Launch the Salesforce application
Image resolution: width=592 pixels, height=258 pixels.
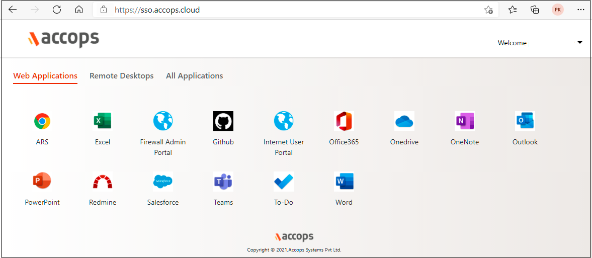click(x=163, y=182)
